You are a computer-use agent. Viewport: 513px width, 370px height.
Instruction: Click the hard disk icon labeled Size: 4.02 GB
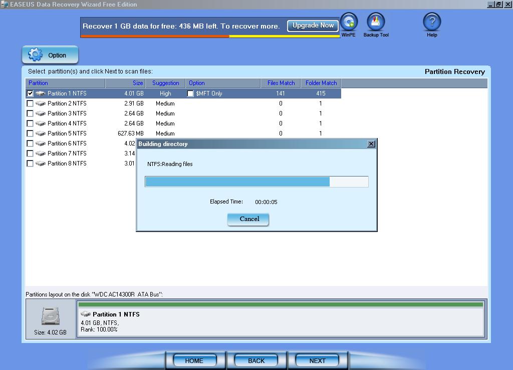click(x=51, y=316)
